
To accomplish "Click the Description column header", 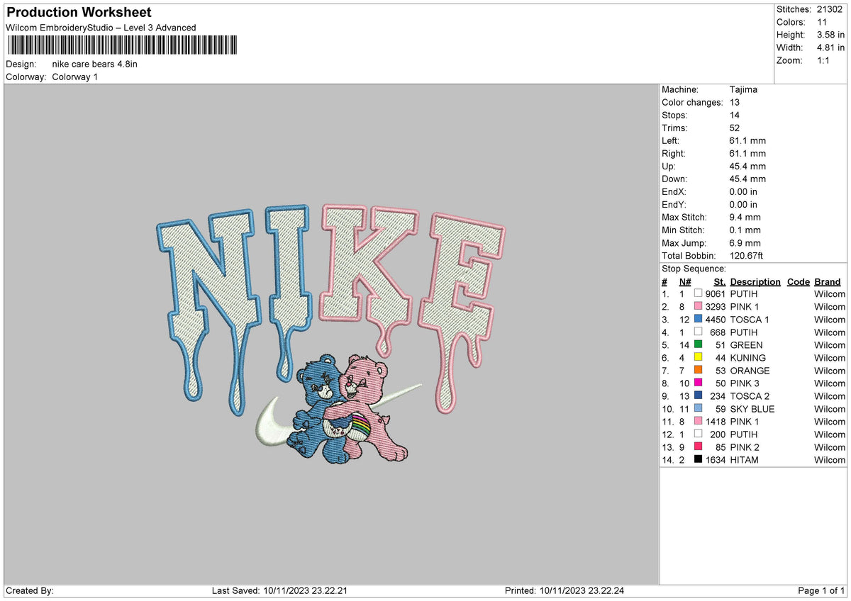I will (x=755, y=281).
